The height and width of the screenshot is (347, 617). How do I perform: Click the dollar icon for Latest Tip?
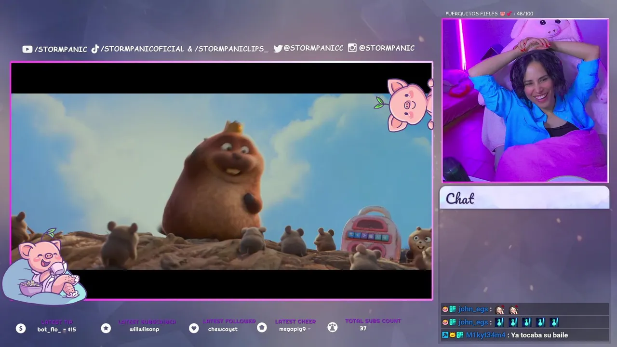click(20, 328)
